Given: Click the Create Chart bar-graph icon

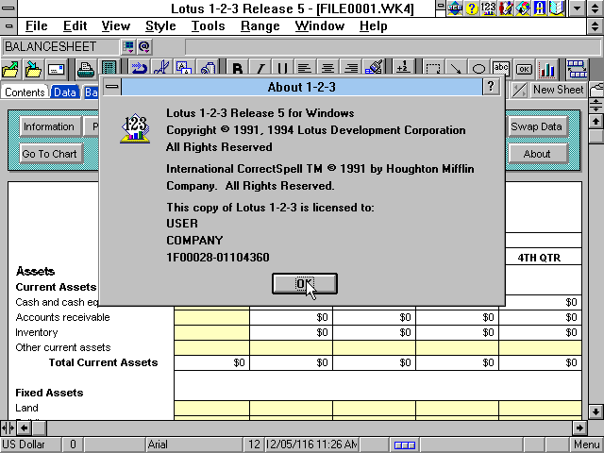Looking at the screenshot, I should pyautogui.click(x=547, y=69).
